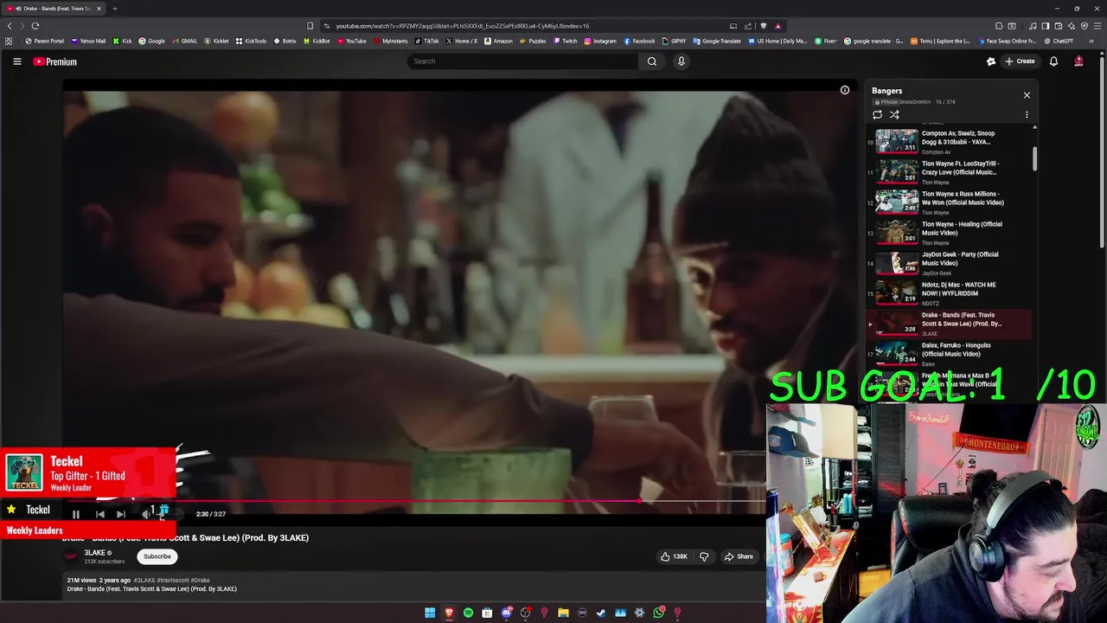Screen dimensions: 1107x623
Task: Toggle loop playlist icon
Action: tap(877, 114)
